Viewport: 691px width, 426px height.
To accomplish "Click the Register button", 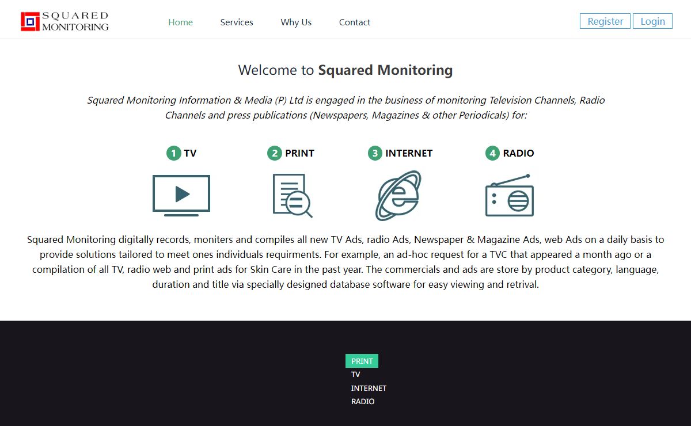I will point(605,21).
